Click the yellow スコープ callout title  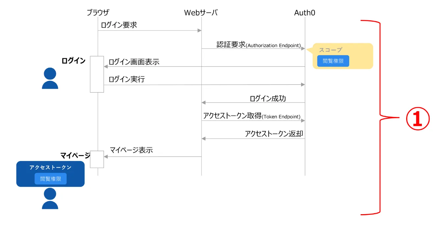point(330,50)
